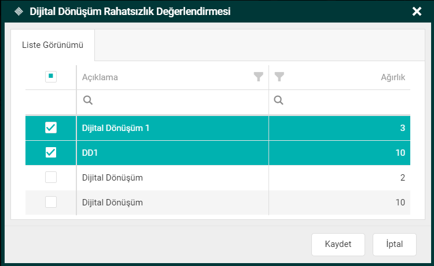Close the dialog with the X icon
The image size is (434, 266).
coord(417,11)
